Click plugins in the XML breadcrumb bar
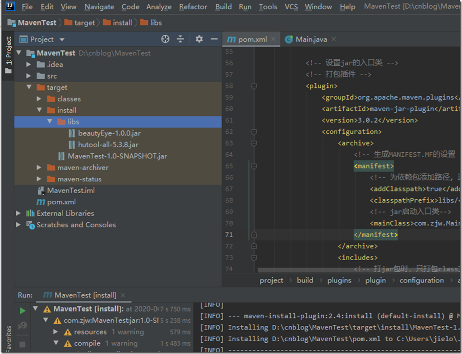462x354 pixels. point(339,280)
